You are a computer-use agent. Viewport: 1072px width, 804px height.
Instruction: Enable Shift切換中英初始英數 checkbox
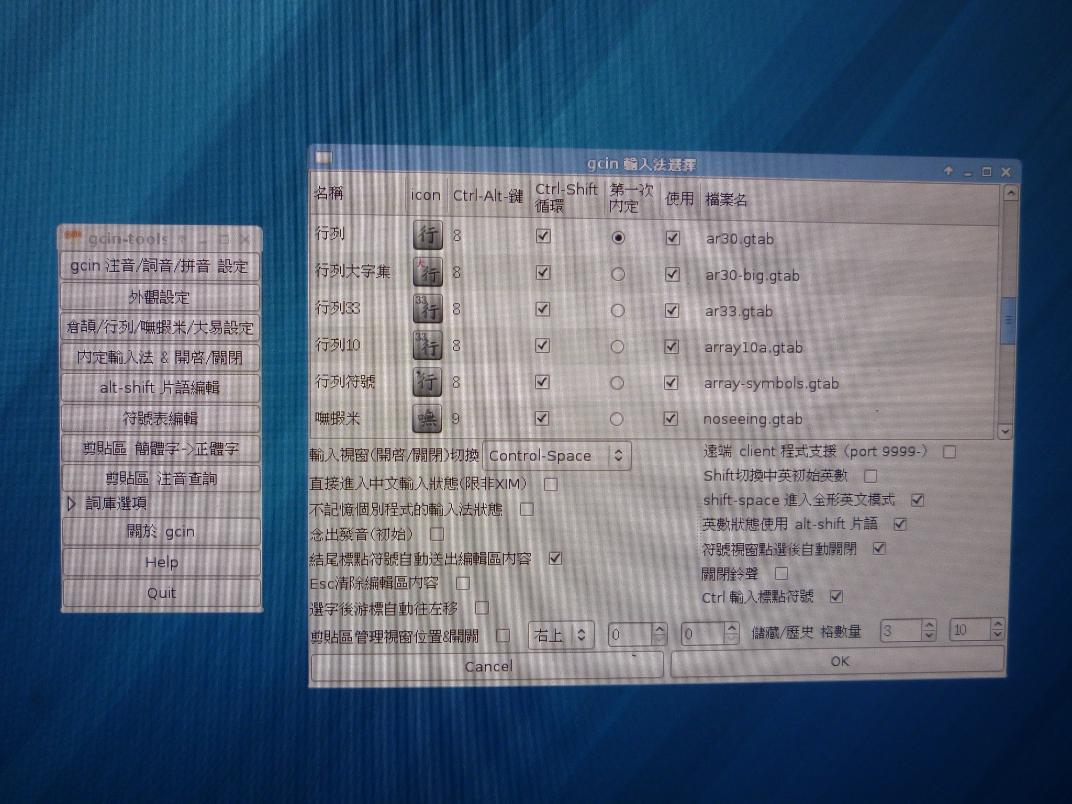click(870, 476)
